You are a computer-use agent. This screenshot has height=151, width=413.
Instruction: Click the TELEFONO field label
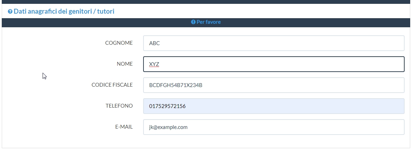(119, 106)
